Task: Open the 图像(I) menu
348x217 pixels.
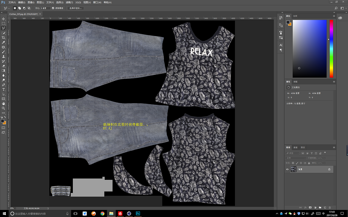Action: (x=31, y=2)
